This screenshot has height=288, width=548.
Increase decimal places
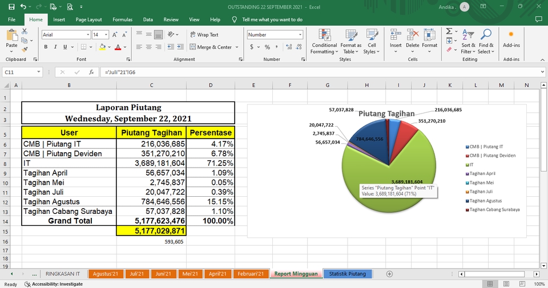[289, 47]
